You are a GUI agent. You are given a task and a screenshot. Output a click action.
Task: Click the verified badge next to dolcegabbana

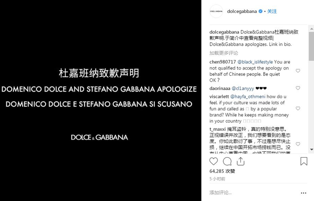pos(261,11)
